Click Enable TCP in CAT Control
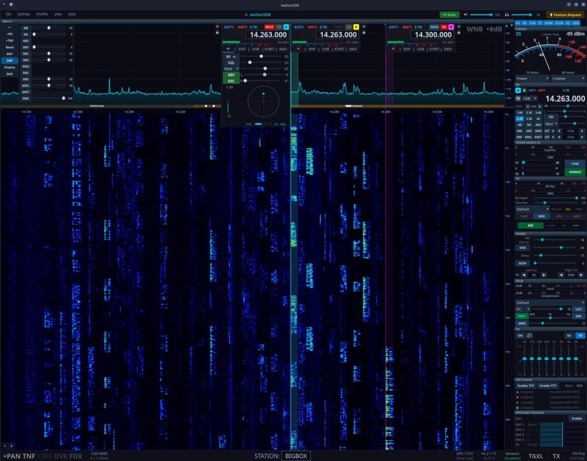Viewport: 587px width, 461px height. [526, 386]
